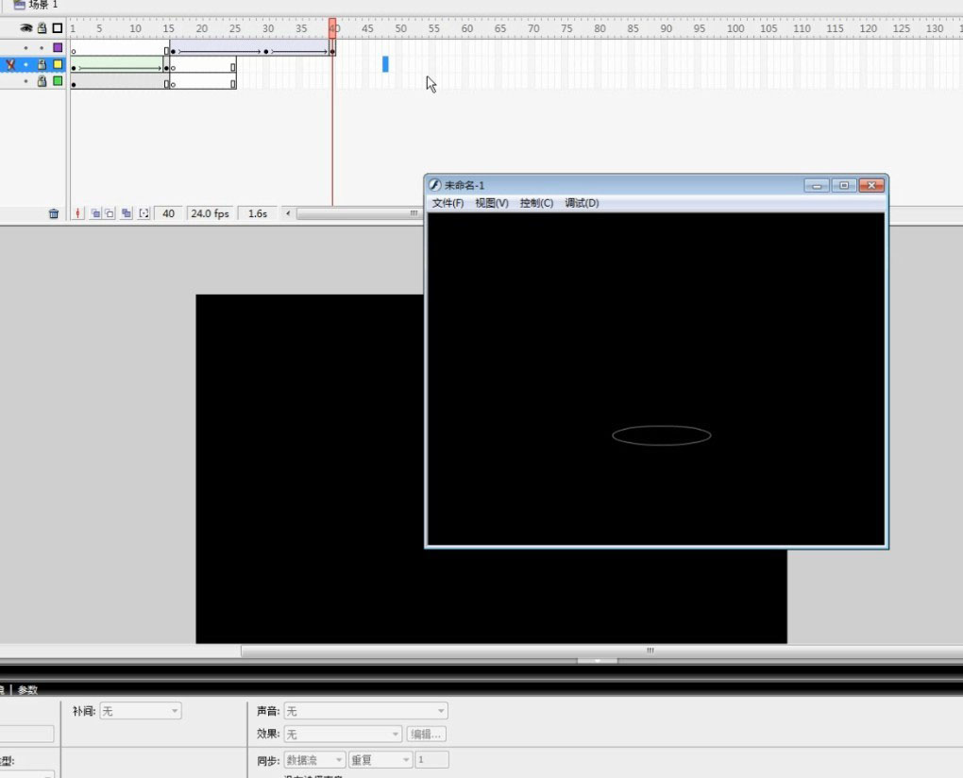Open the modify onion markers button

(144, 213)
